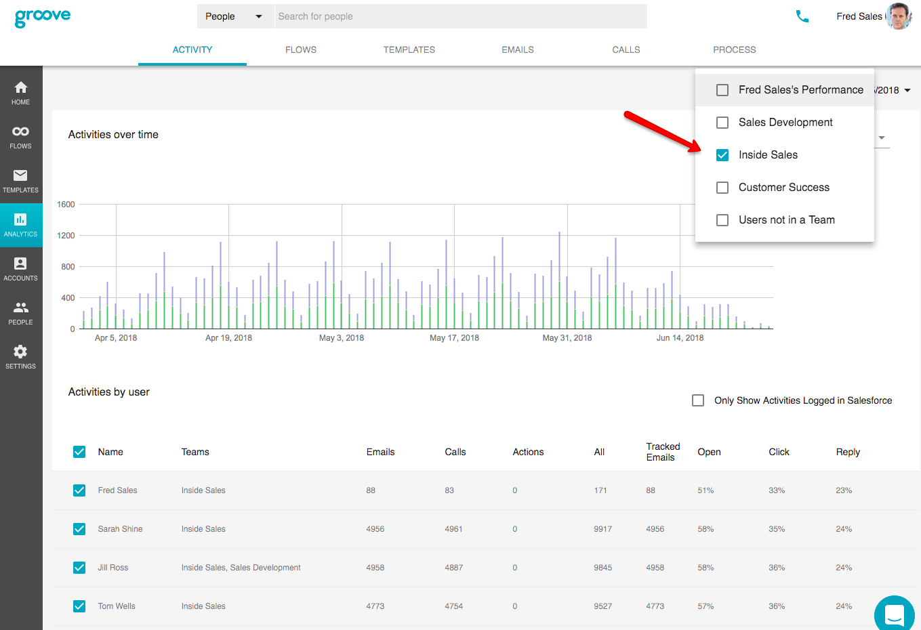Switch to the Calls tab

626,49
